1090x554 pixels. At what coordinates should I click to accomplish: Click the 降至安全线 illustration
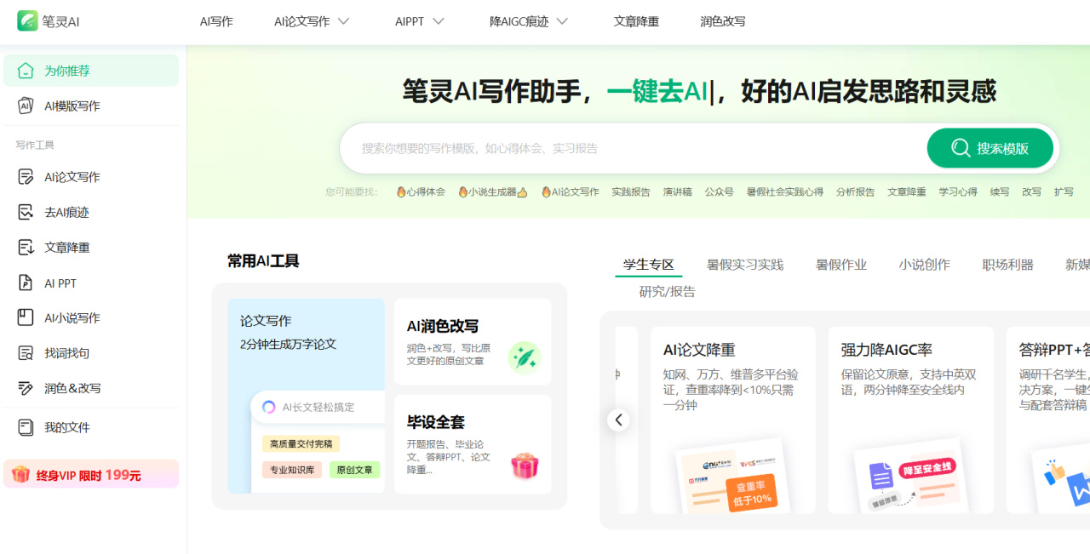click(911, 475)
